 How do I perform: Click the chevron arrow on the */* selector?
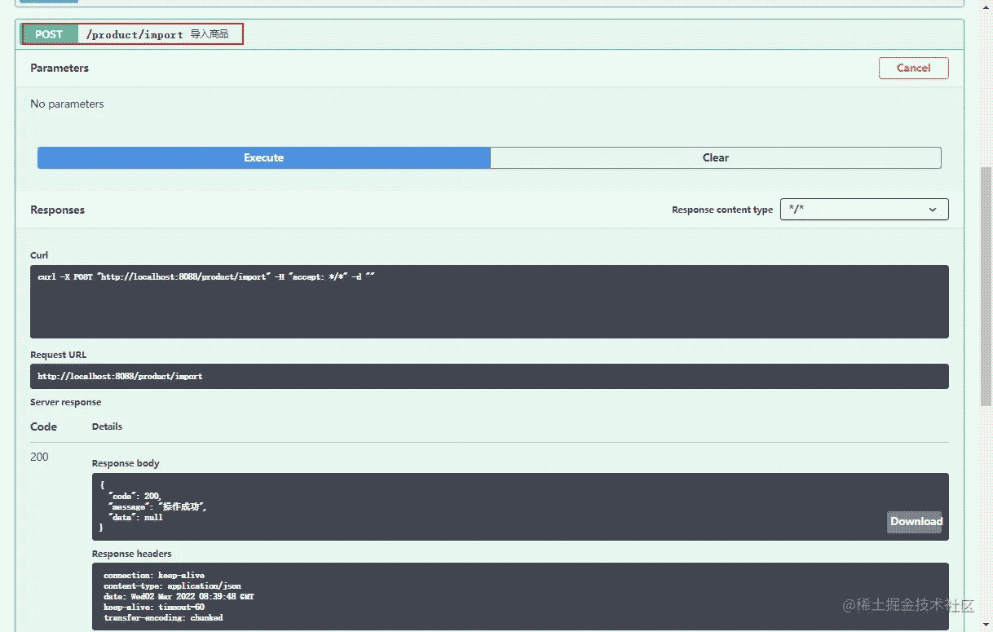coord(933,210)
